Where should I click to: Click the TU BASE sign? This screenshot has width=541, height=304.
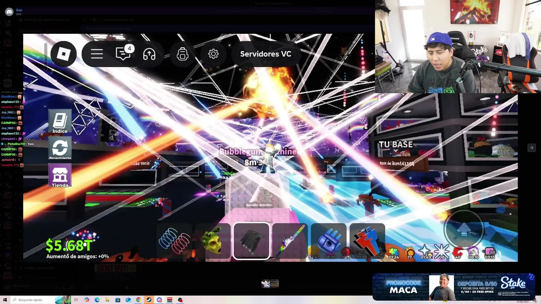[396, 144]
